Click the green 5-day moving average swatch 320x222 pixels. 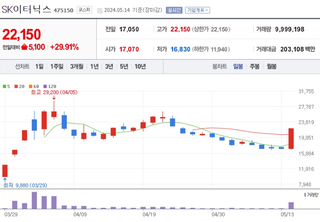(4, 86)
